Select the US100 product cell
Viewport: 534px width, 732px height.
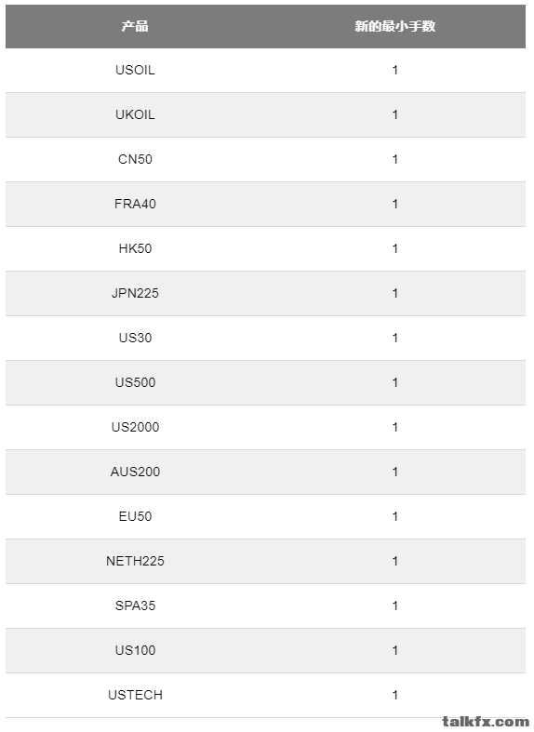pos(135,650)
